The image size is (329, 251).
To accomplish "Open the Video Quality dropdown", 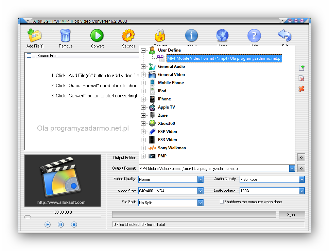I will [x=201, y=179].
